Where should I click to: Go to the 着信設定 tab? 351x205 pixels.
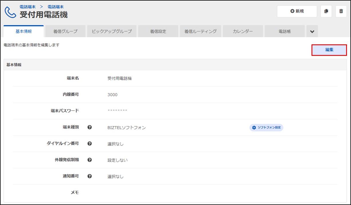[x=158, y=31]
